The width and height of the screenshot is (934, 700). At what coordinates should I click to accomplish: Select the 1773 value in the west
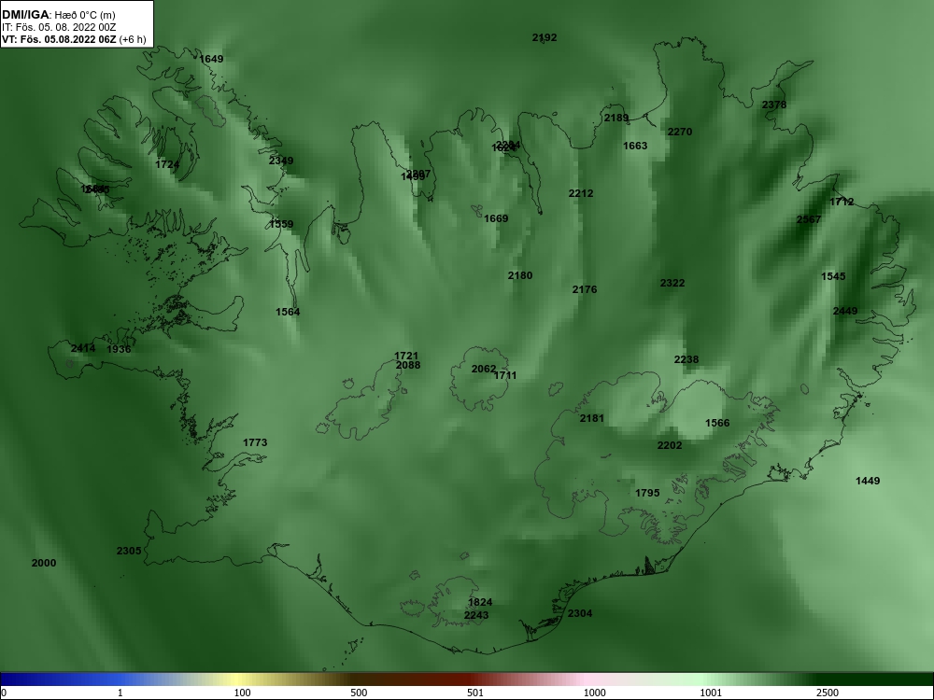click(x=255, y=442)
